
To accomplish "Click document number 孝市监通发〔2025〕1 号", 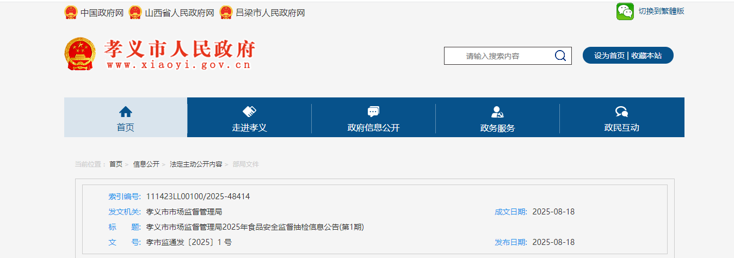I will [x=189, y=242].
